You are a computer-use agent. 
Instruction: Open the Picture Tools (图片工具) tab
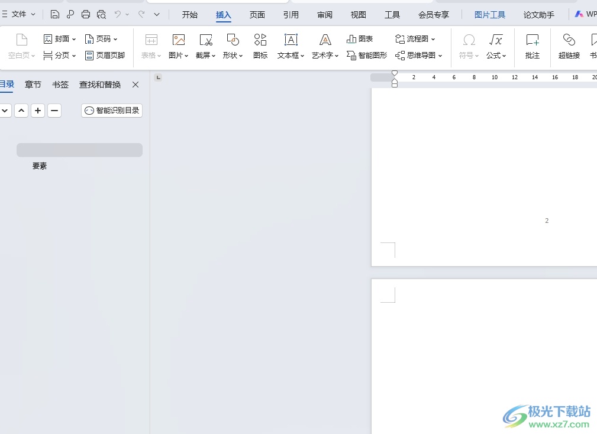pos(490,15)
